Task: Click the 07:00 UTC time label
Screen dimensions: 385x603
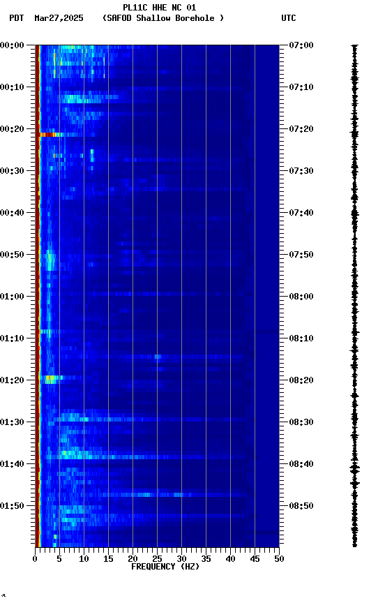Action: (x=301, y=45)
